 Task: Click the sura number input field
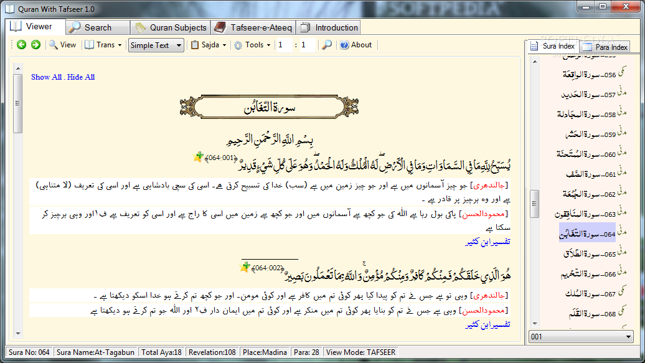(285, 45)
